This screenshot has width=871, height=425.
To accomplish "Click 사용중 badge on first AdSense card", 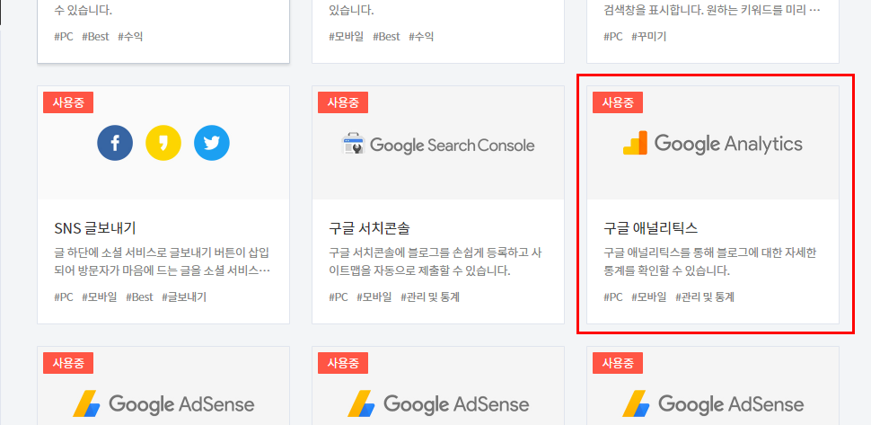I will click(x=68, y=363).
